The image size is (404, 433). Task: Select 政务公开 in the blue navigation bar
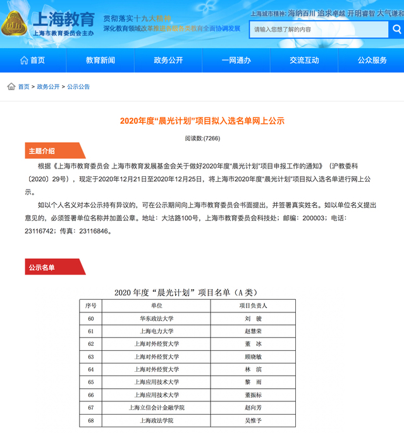point(168,61)
